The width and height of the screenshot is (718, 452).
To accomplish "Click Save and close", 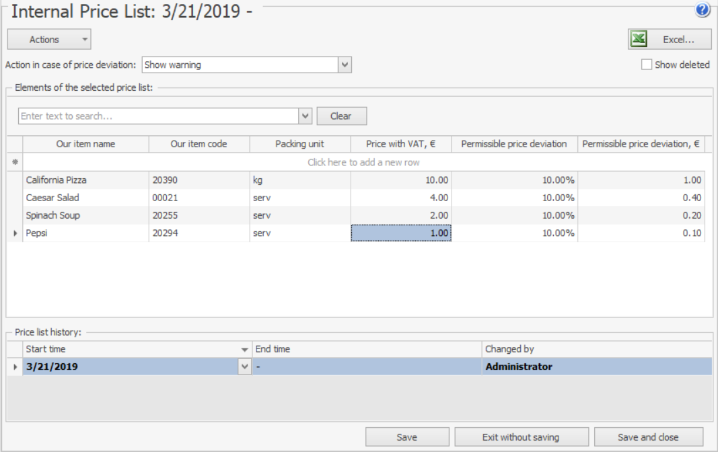I will coord(647,437).
